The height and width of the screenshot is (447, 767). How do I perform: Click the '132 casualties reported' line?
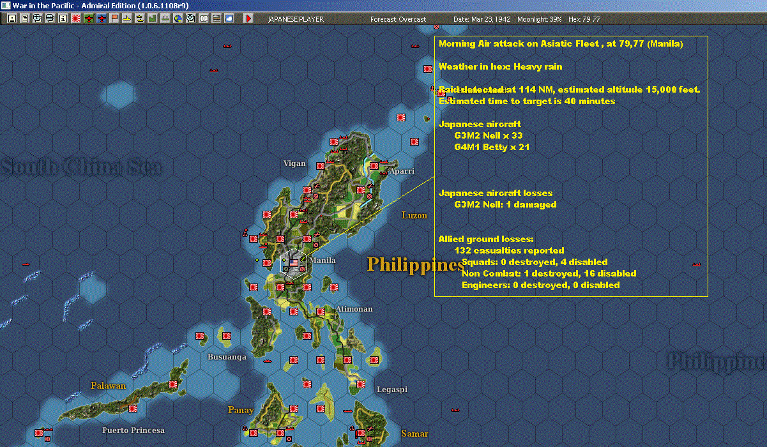click(x=509, y=250)
